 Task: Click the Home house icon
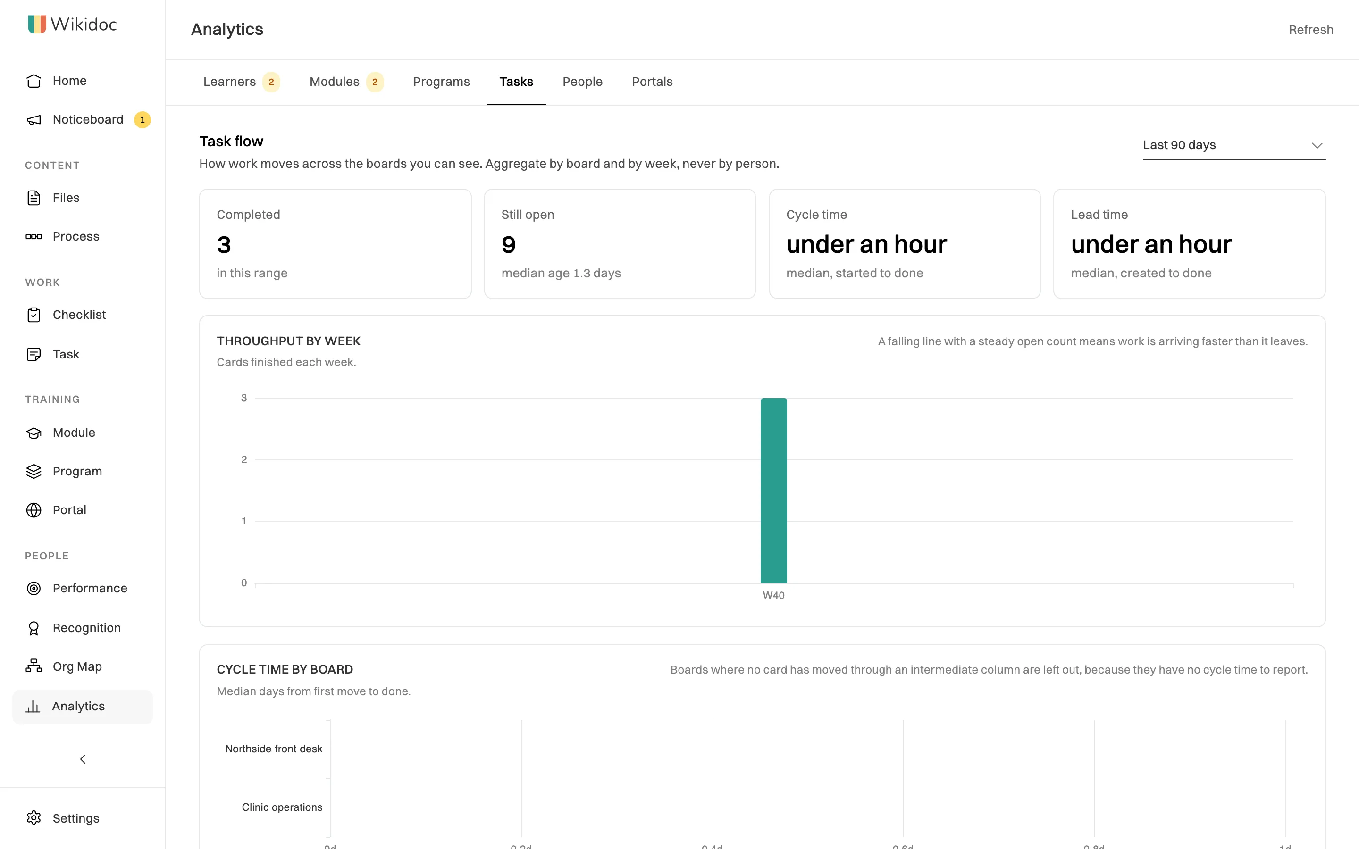[34, 81]
